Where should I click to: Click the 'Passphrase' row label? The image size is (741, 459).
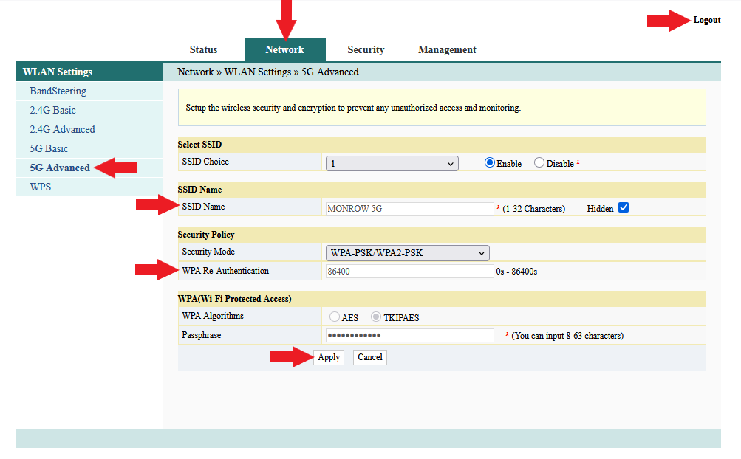point(201,335)
